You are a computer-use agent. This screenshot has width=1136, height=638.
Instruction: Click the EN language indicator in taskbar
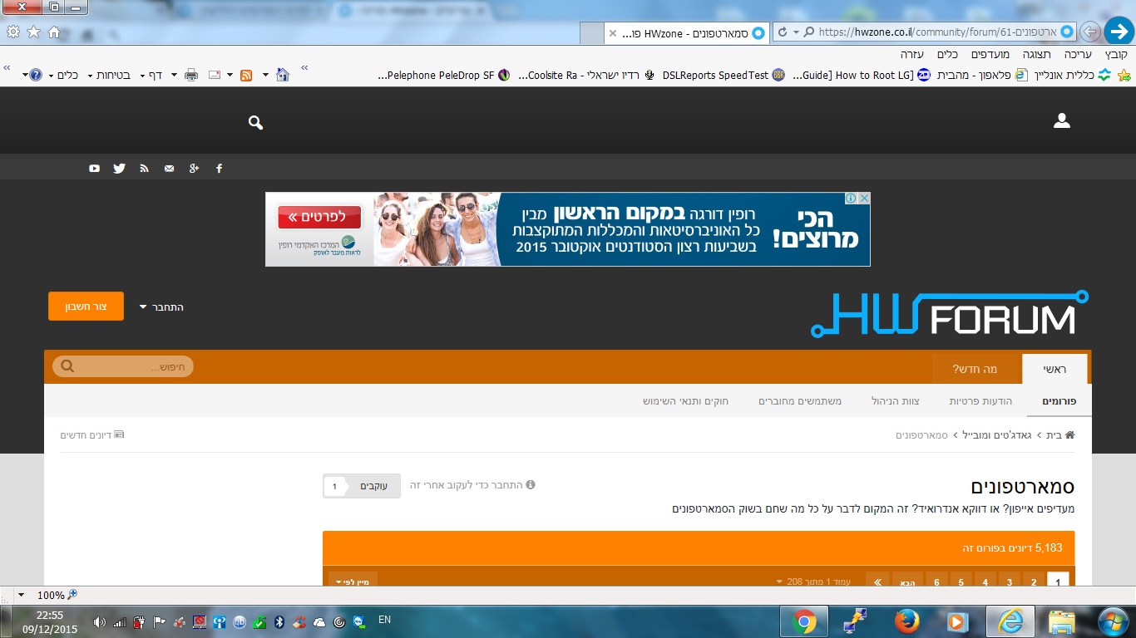click(x=384, y=619)
